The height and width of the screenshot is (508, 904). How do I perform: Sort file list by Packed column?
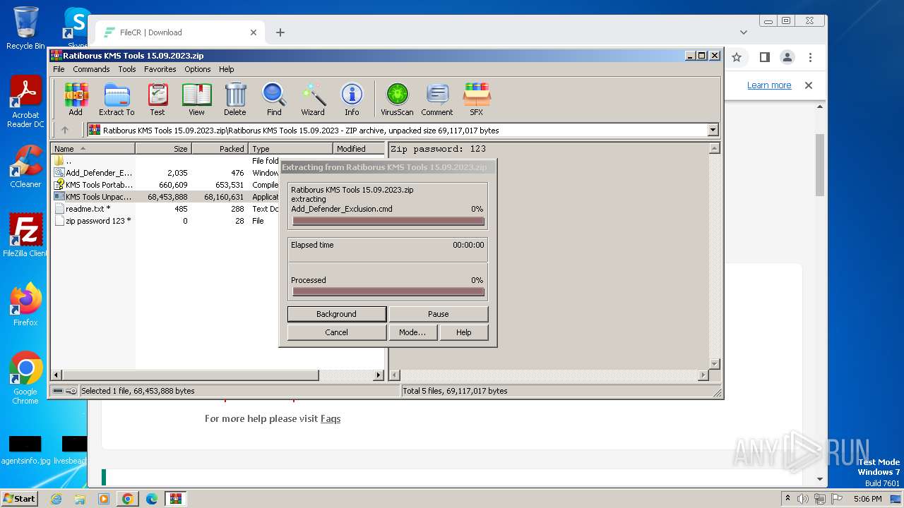[x=220, y=149]
